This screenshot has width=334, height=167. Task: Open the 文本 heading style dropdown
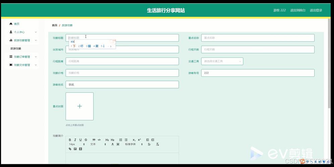[x=98, y=144]
